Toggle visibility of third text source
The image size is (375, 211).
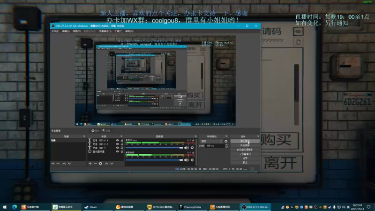click(x=118, y=148)
